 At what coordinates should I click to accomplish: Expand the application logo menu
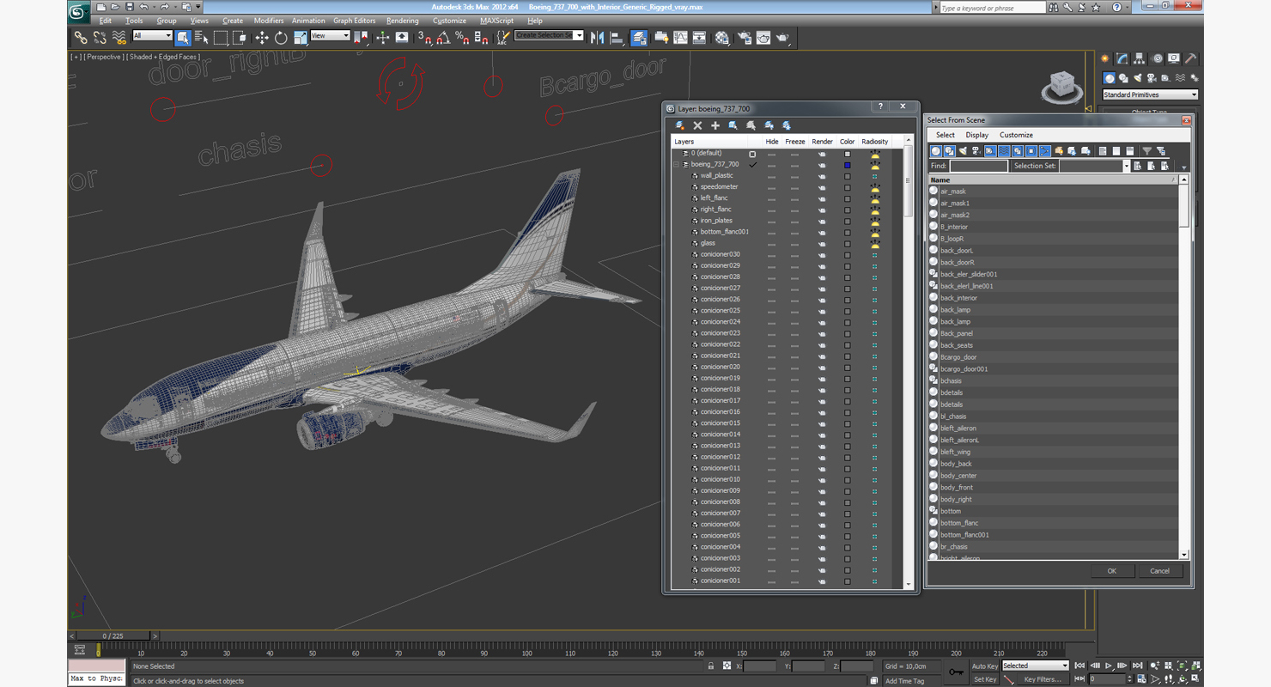click(x=77, y=12)
